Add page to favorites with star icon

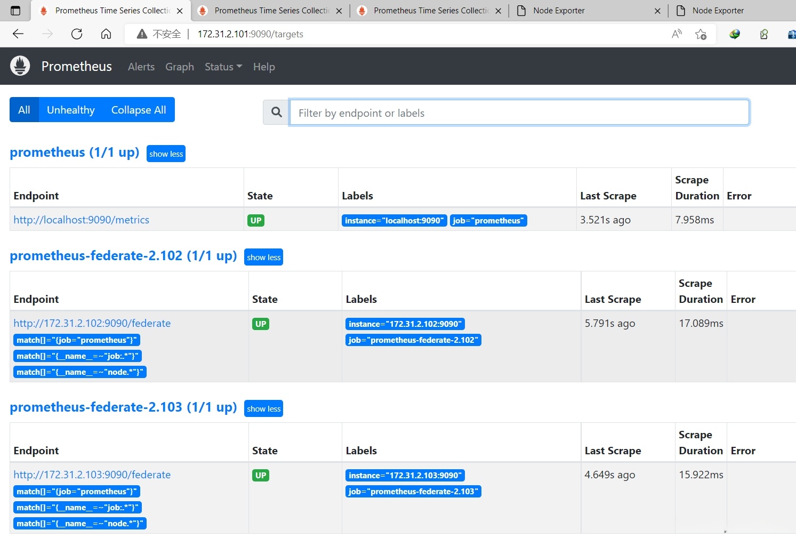tap(701, 34)
